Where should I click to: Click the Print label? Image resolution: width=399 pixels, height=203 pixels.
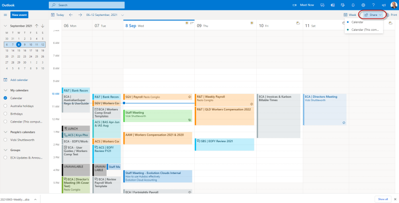pos(394,15)
